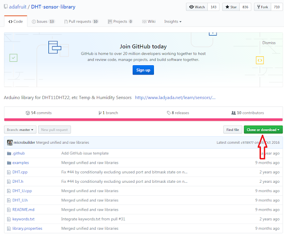This screenshot has width=284, height=236.
Task: Dismiss the Join GitHub banner
Action: click(x=269, y=43)
